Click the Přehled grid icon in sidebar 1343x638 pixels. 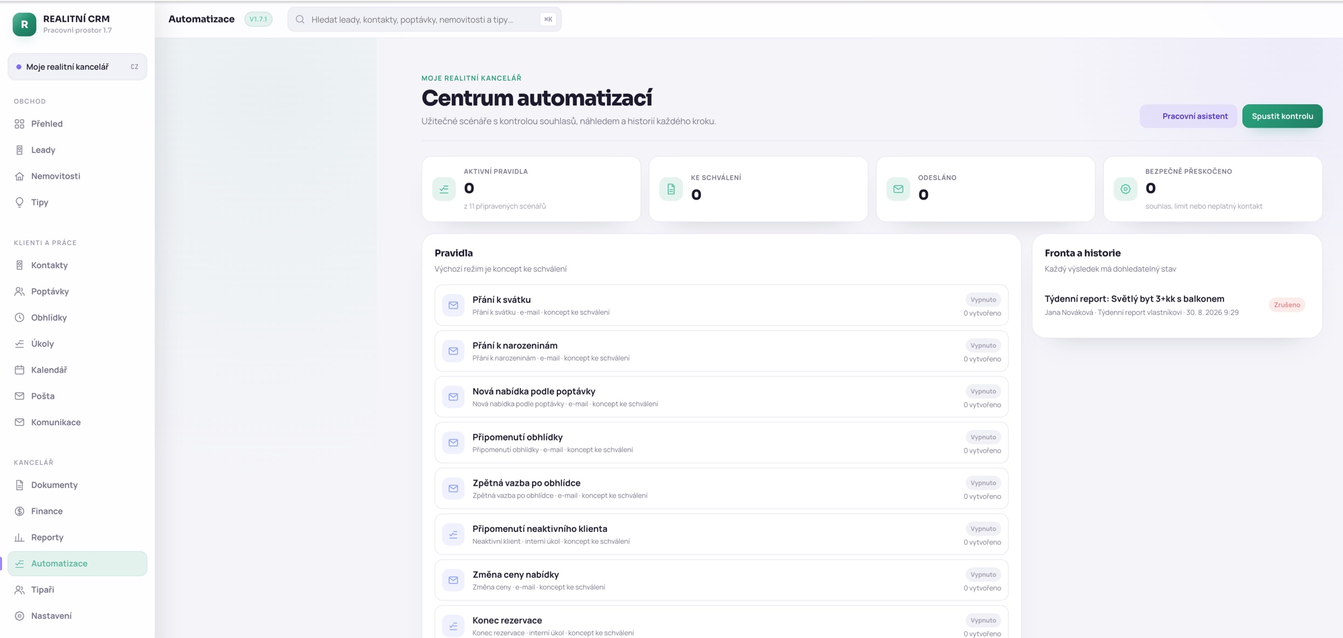click(x=19, y=124)
